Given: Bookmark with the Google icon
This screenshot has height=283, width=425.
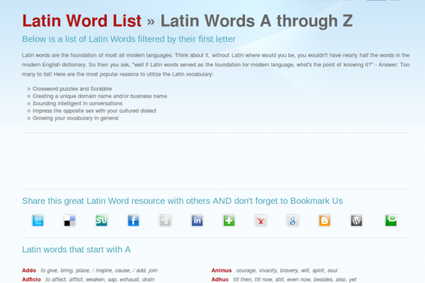Looking at the screenshot, I should pos(293,221).
